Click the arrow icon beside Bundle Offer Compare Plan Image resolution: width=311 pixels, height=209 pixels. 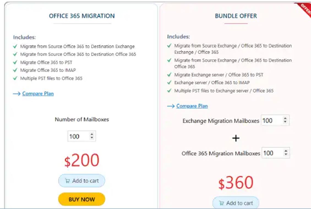click(171, 106)
